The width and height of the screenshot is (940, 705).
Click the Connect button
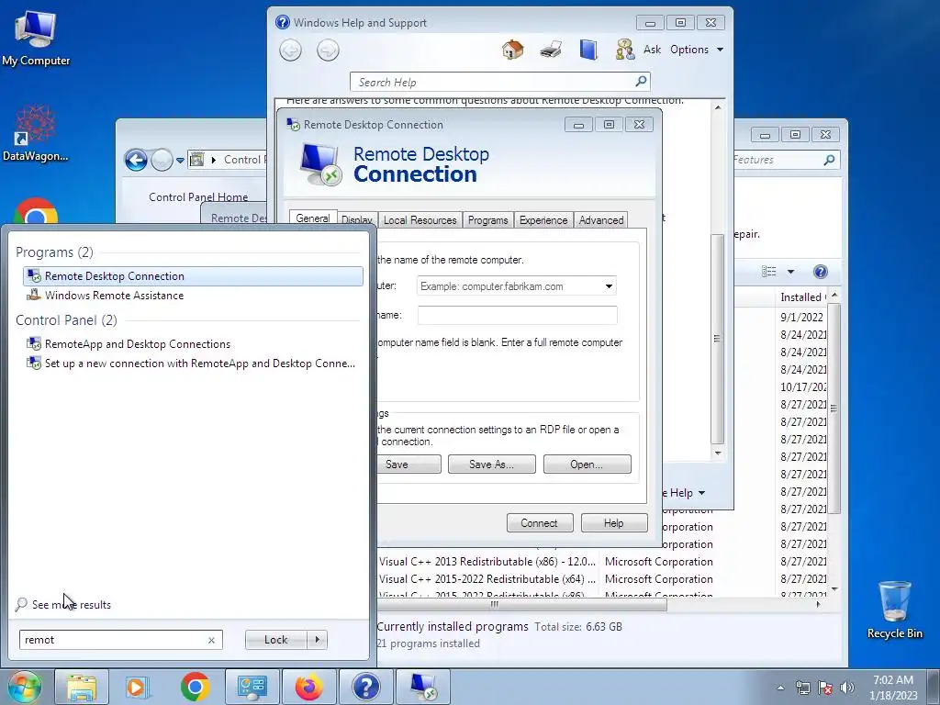tap(539, 522)
